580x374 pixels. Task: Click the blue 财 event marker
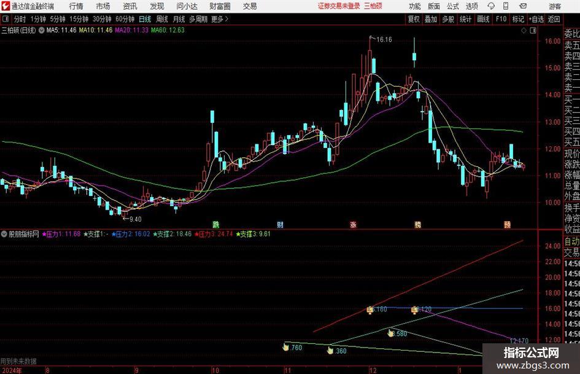tap(280, 224)
